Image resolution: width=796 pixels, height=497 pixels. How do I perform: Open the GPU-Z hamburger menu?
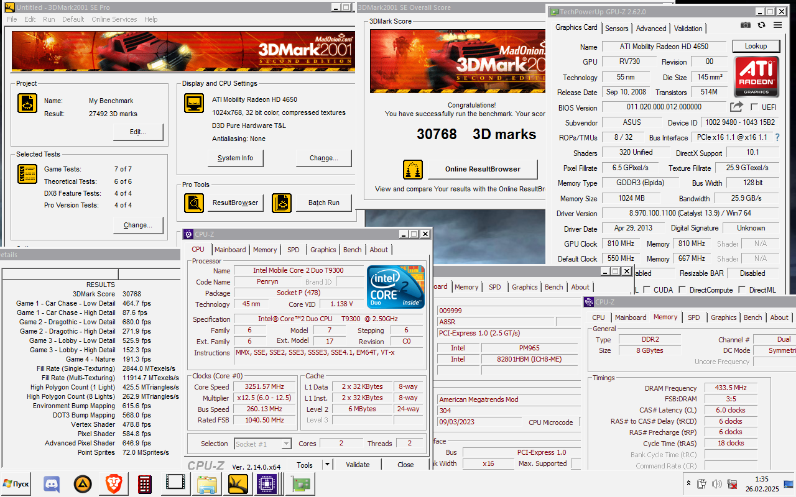[777, 25]
